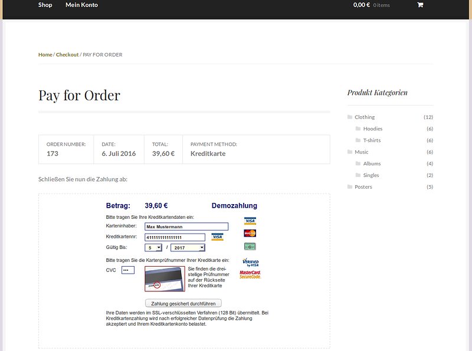Screen dimensions: 472x351
Task: Click the Visa logo beside card number
Action: pyautogui.click(x=217, y=237)
